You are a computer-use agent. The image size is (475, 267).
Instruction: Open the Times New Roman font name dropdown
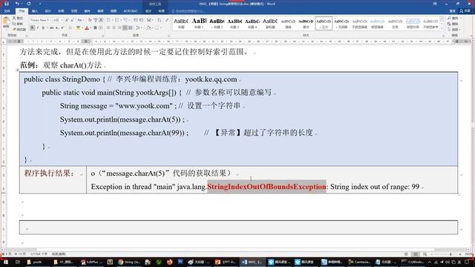50,20
